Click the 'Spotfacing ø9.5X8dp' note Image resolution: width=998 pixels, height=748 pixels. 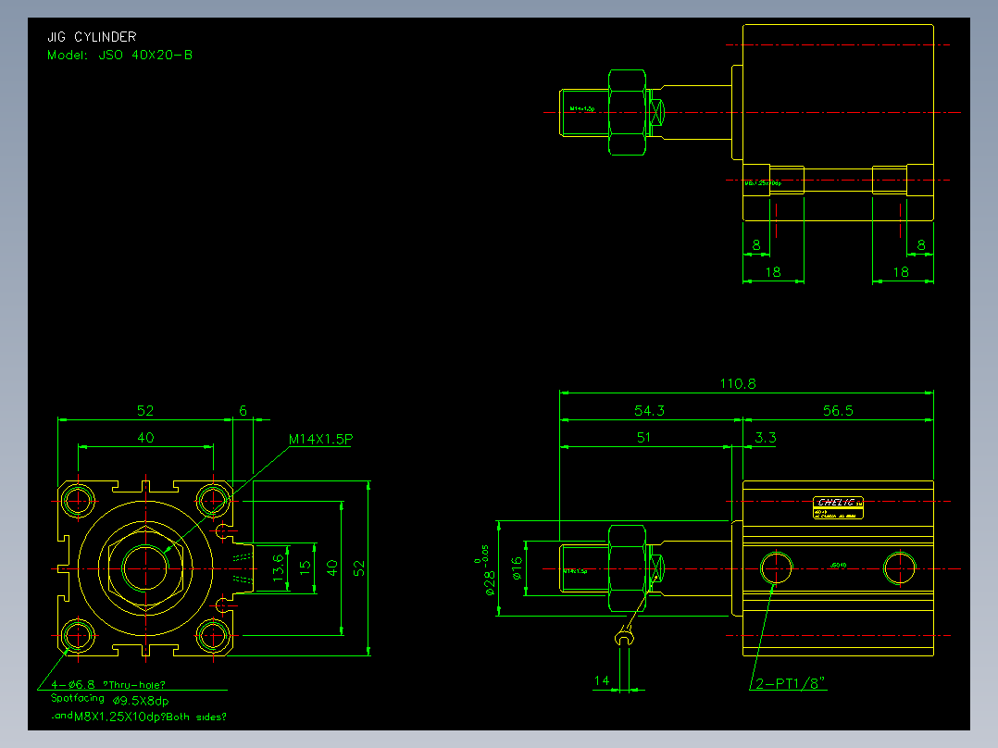click(109, 700)
